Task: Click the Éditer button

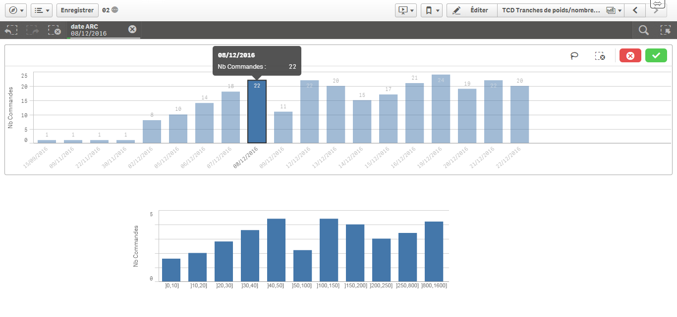Action: point(471,10)
